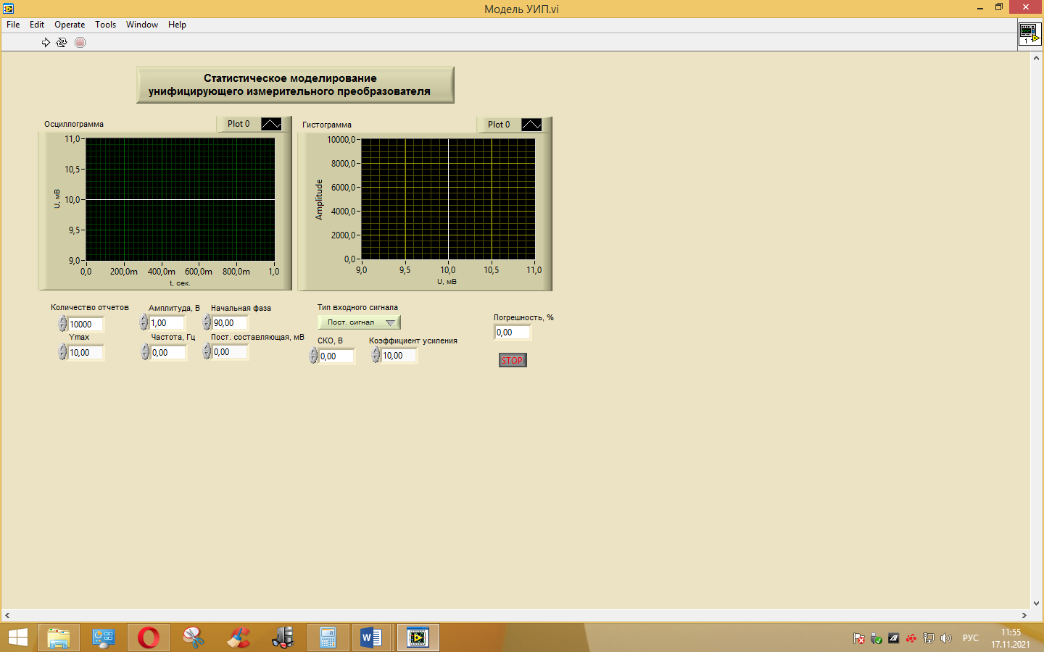Open Opera browser from taskbar

[x=149, y=638]
